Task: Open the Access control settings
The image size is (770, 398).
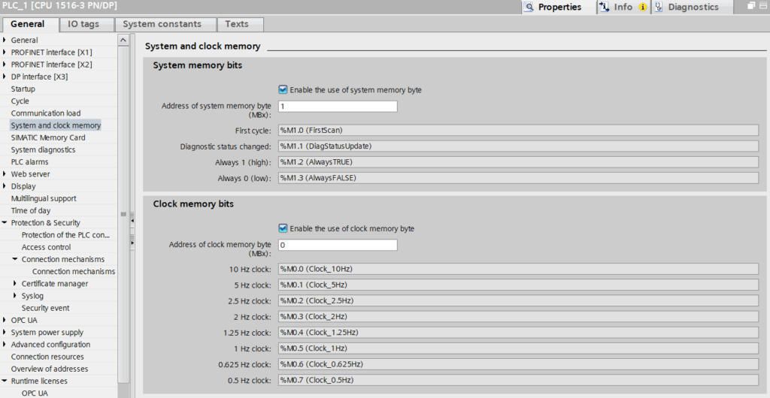Action: pyautogui.click(x=46, y=247)
